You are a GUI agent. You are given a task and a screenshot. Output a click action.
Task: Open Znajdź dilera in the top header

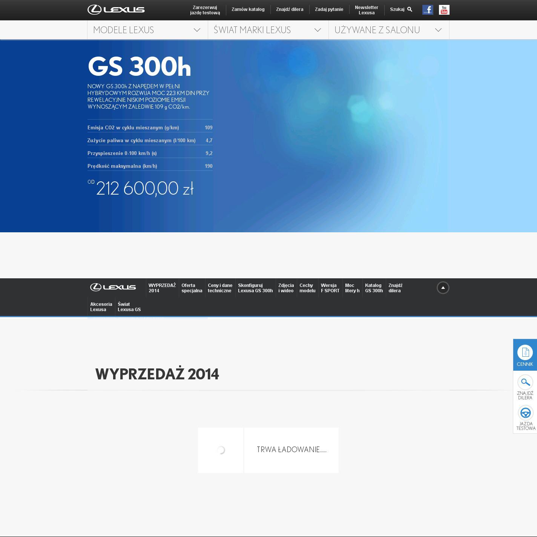(290, 9)
